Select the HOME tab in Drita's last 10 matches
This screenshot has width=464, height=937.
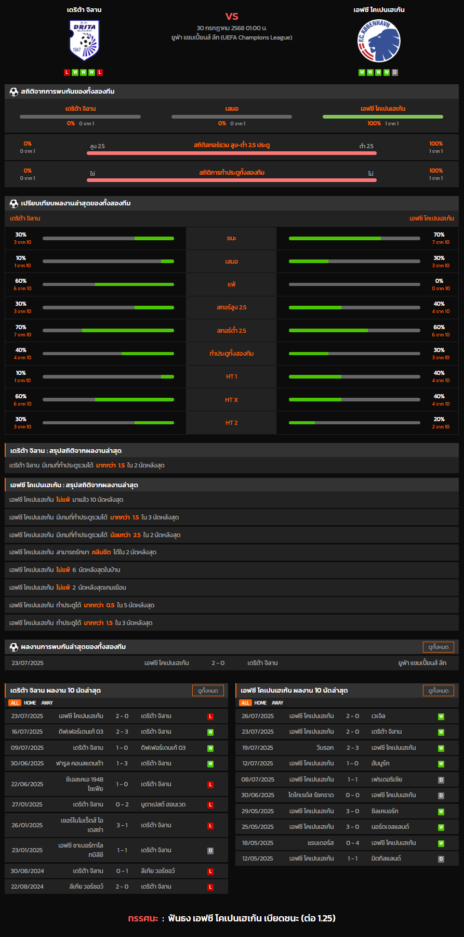[x=30, y=702]
